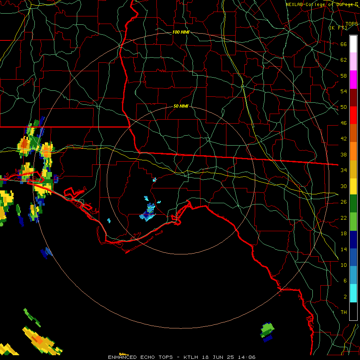Click the legend value 62
Image resolution: width=360 pixels, height=360 pixels.
point(344,60)
